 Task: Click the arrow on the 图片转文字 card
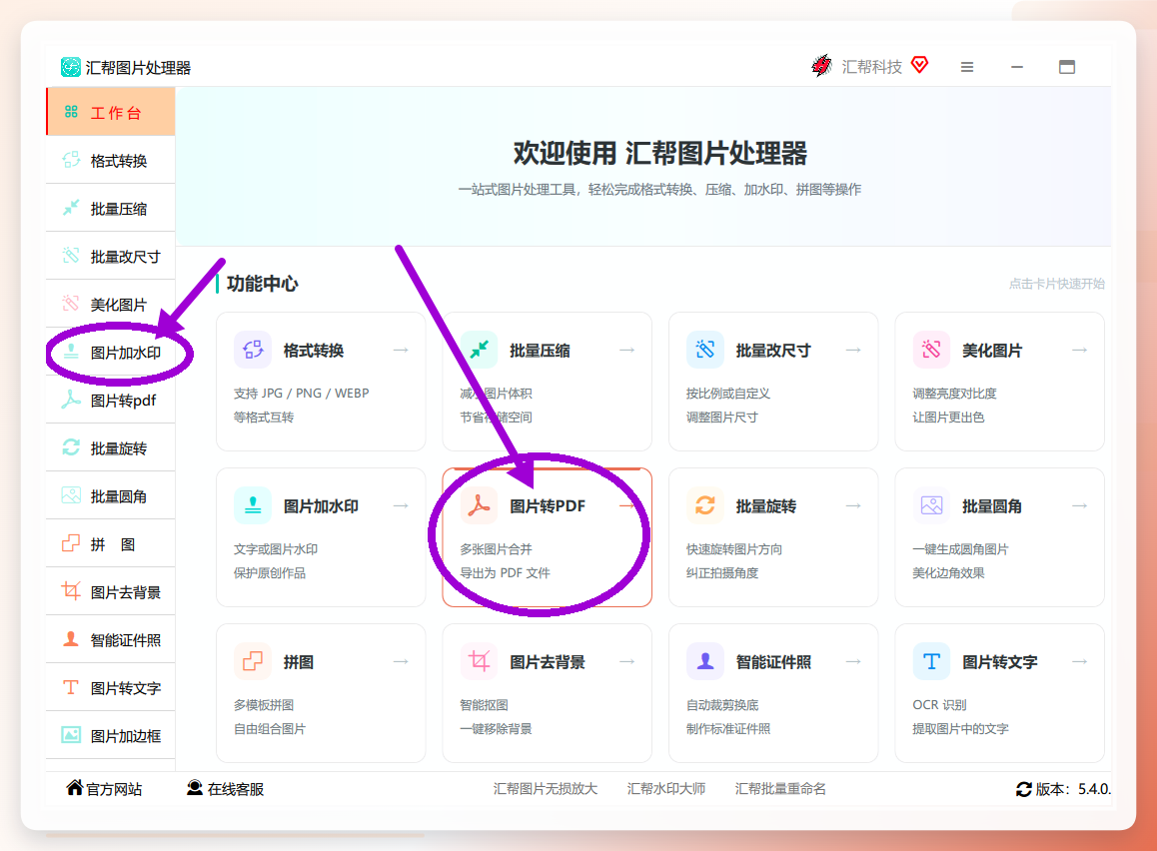pyautogui.click(x=1079, y=661)
